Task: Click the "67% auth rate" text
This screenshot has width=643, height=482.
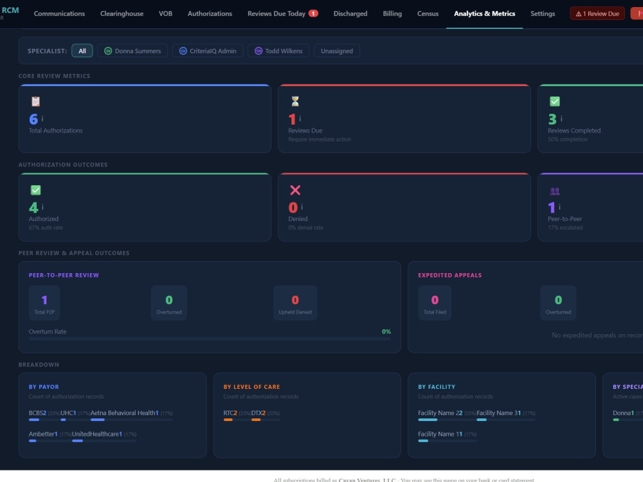Action: click(x=46, y=228)
